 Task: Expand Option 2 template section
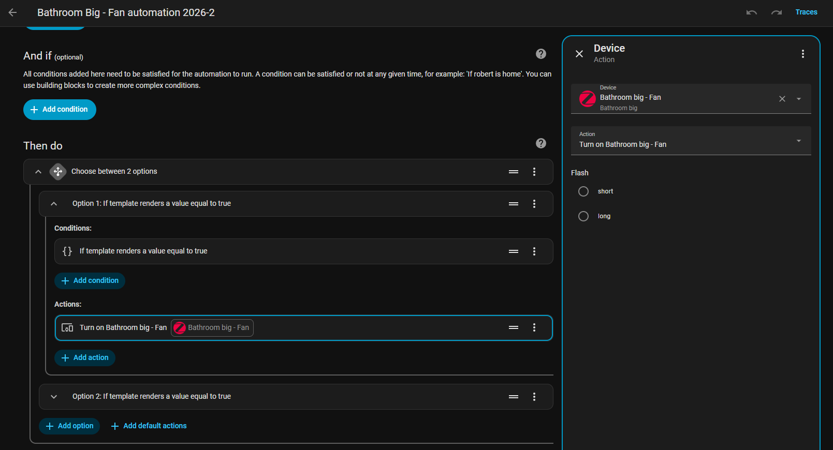point(54,397)
